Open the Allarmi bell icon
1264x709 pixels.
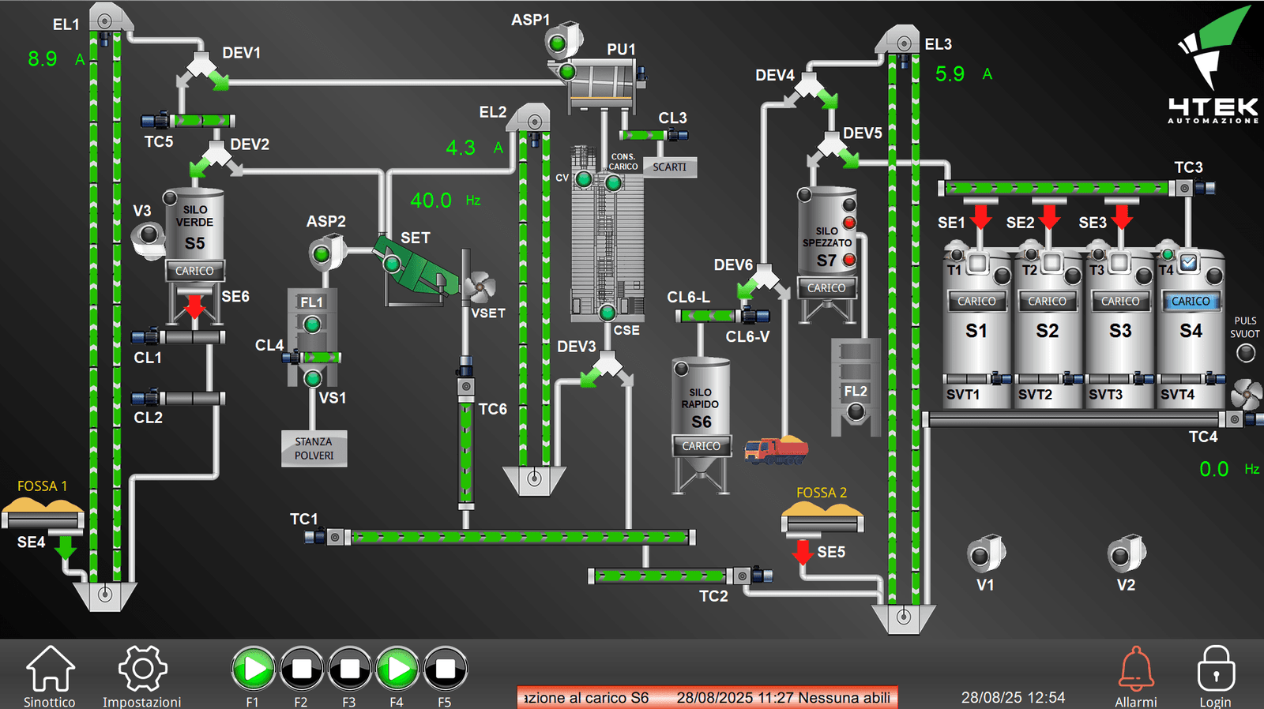pyautogui.click(x=1135, y=670)
